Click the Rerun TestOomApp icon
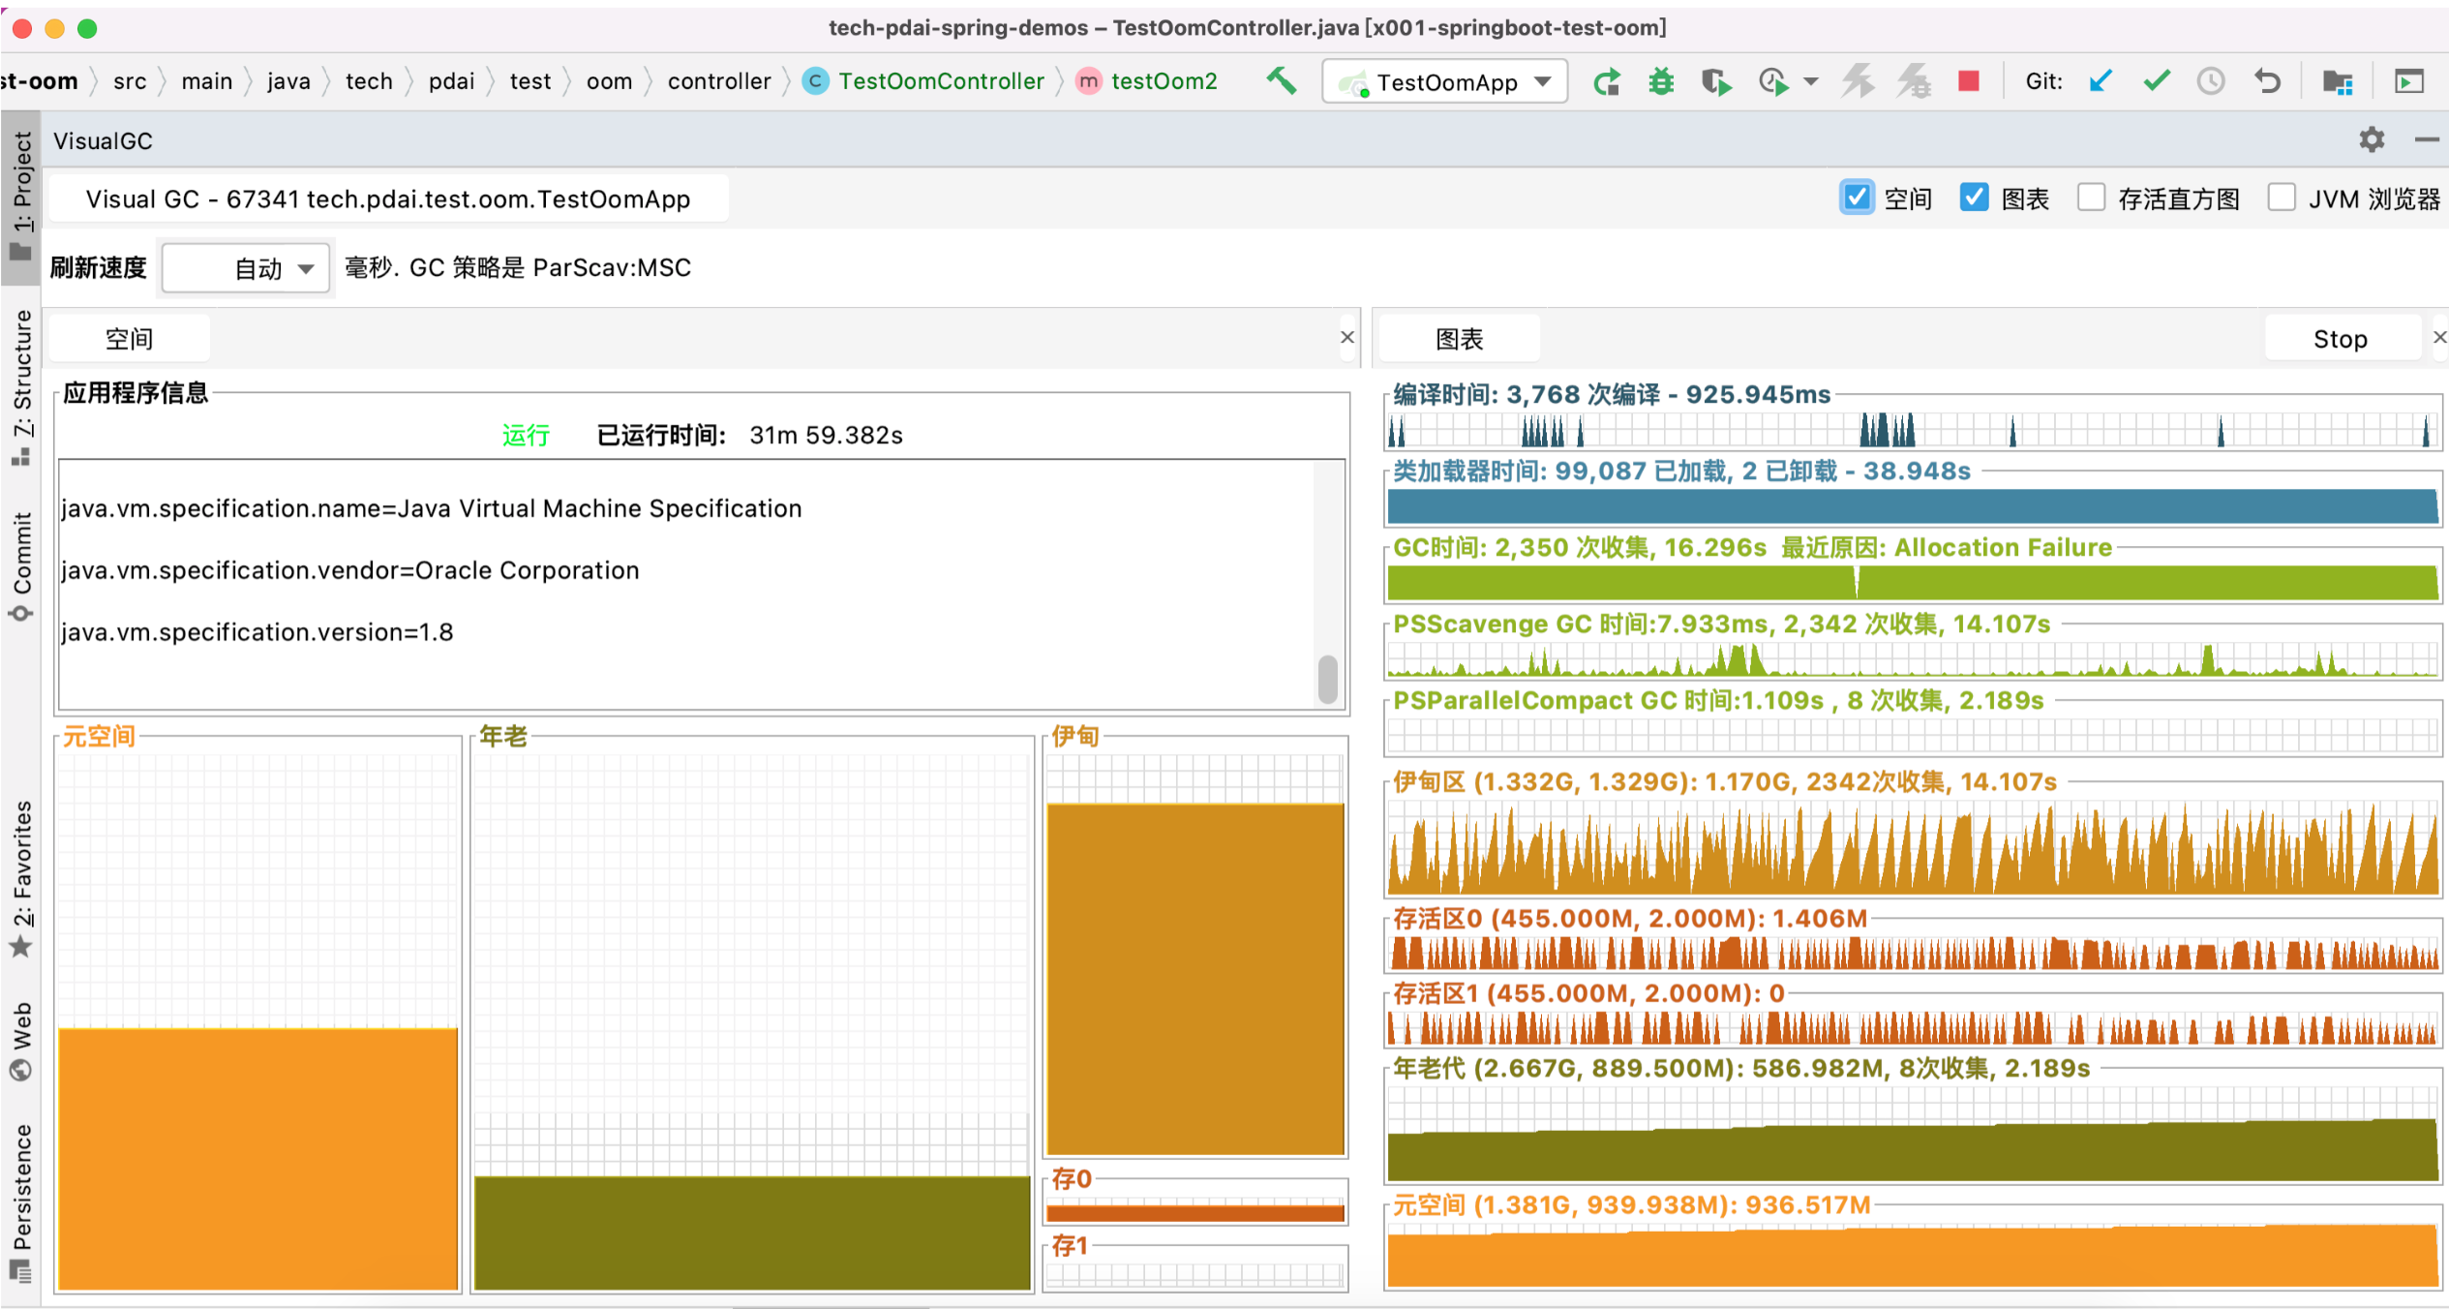2449x1309 pixels. pos(1607,82)
